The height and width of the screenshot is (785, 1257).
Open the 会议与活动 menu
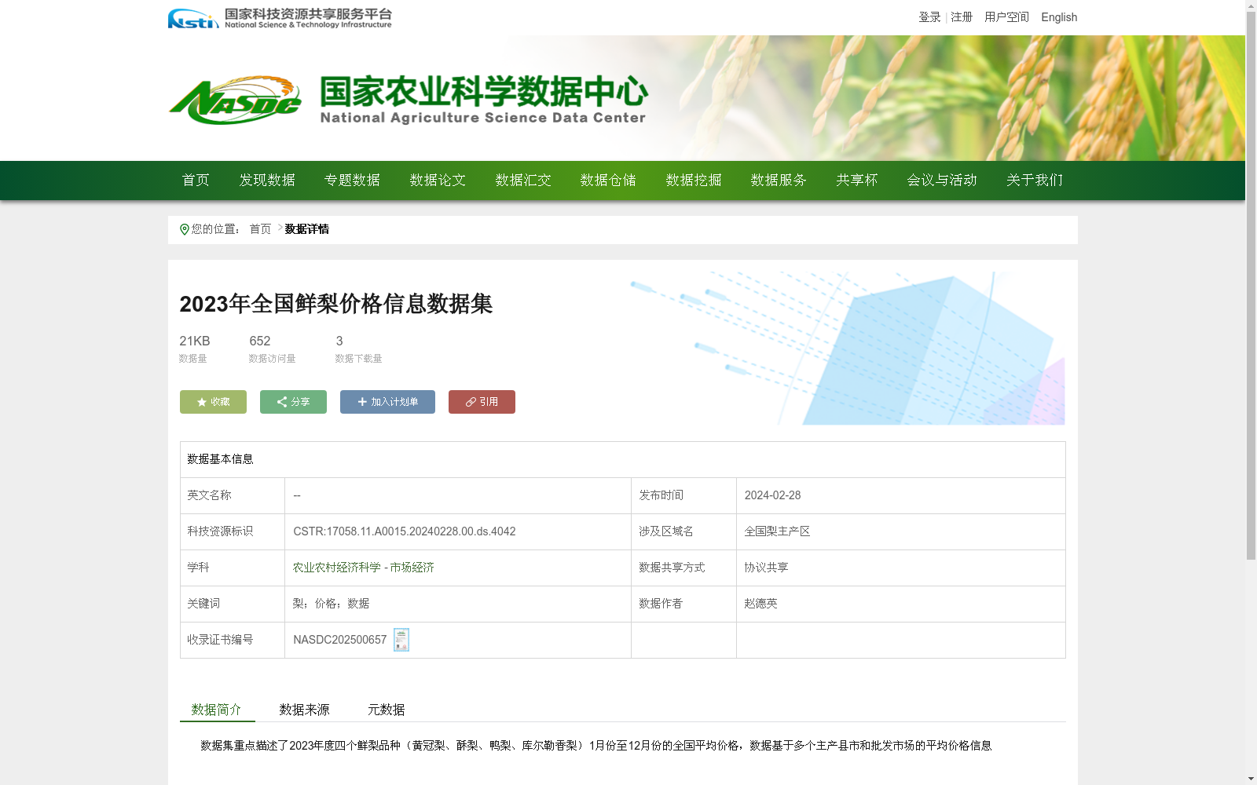942,181
